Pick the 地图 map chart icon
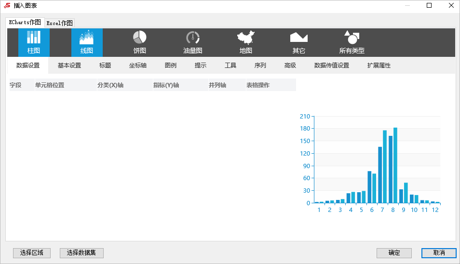This screenshot has width=460, height=264. (x=246, y=42)
